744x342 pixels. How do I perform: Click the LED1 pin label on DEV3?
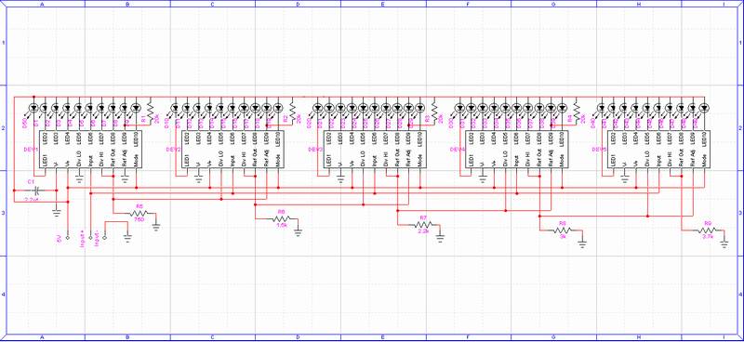pyautogui.click(x=329, y=161)
